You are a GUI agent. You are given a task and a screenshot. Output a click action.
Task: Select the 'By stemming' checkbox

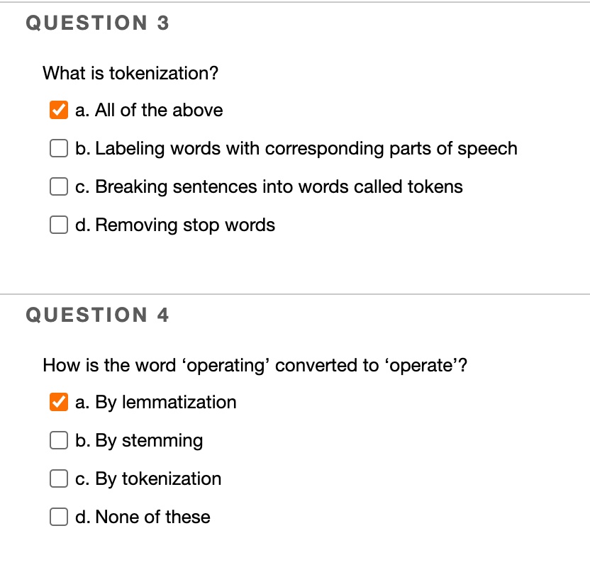(59, 440)
